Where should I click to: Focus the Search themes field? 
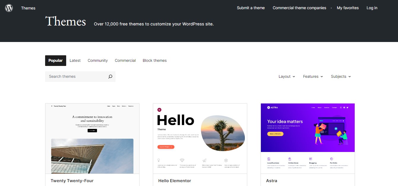tap(80, 77)
